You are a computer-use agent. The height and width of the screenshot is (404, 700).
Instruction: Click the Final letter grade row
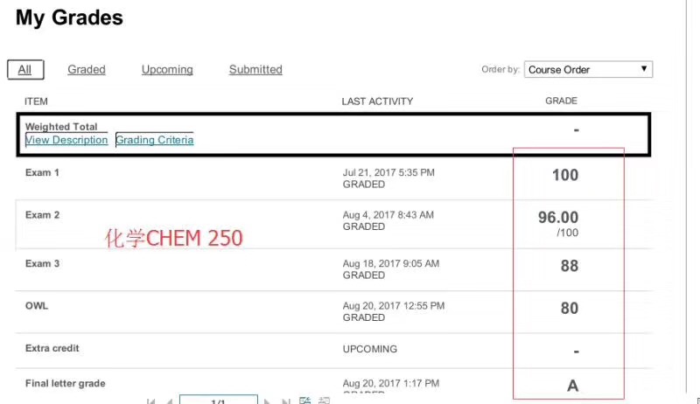(x=334, y=385)
